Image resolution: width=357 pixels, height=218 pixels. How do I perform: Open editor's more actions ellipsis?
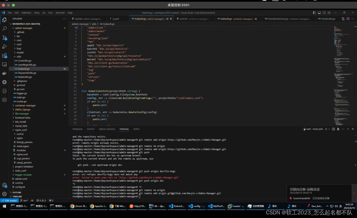(353, 19)
